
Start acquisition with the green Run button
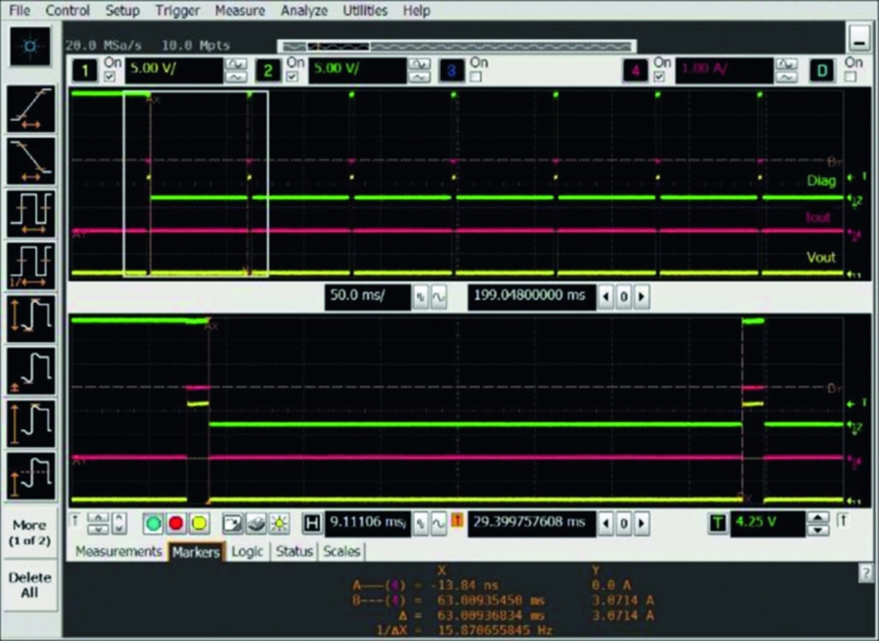[x=153, y=524]
